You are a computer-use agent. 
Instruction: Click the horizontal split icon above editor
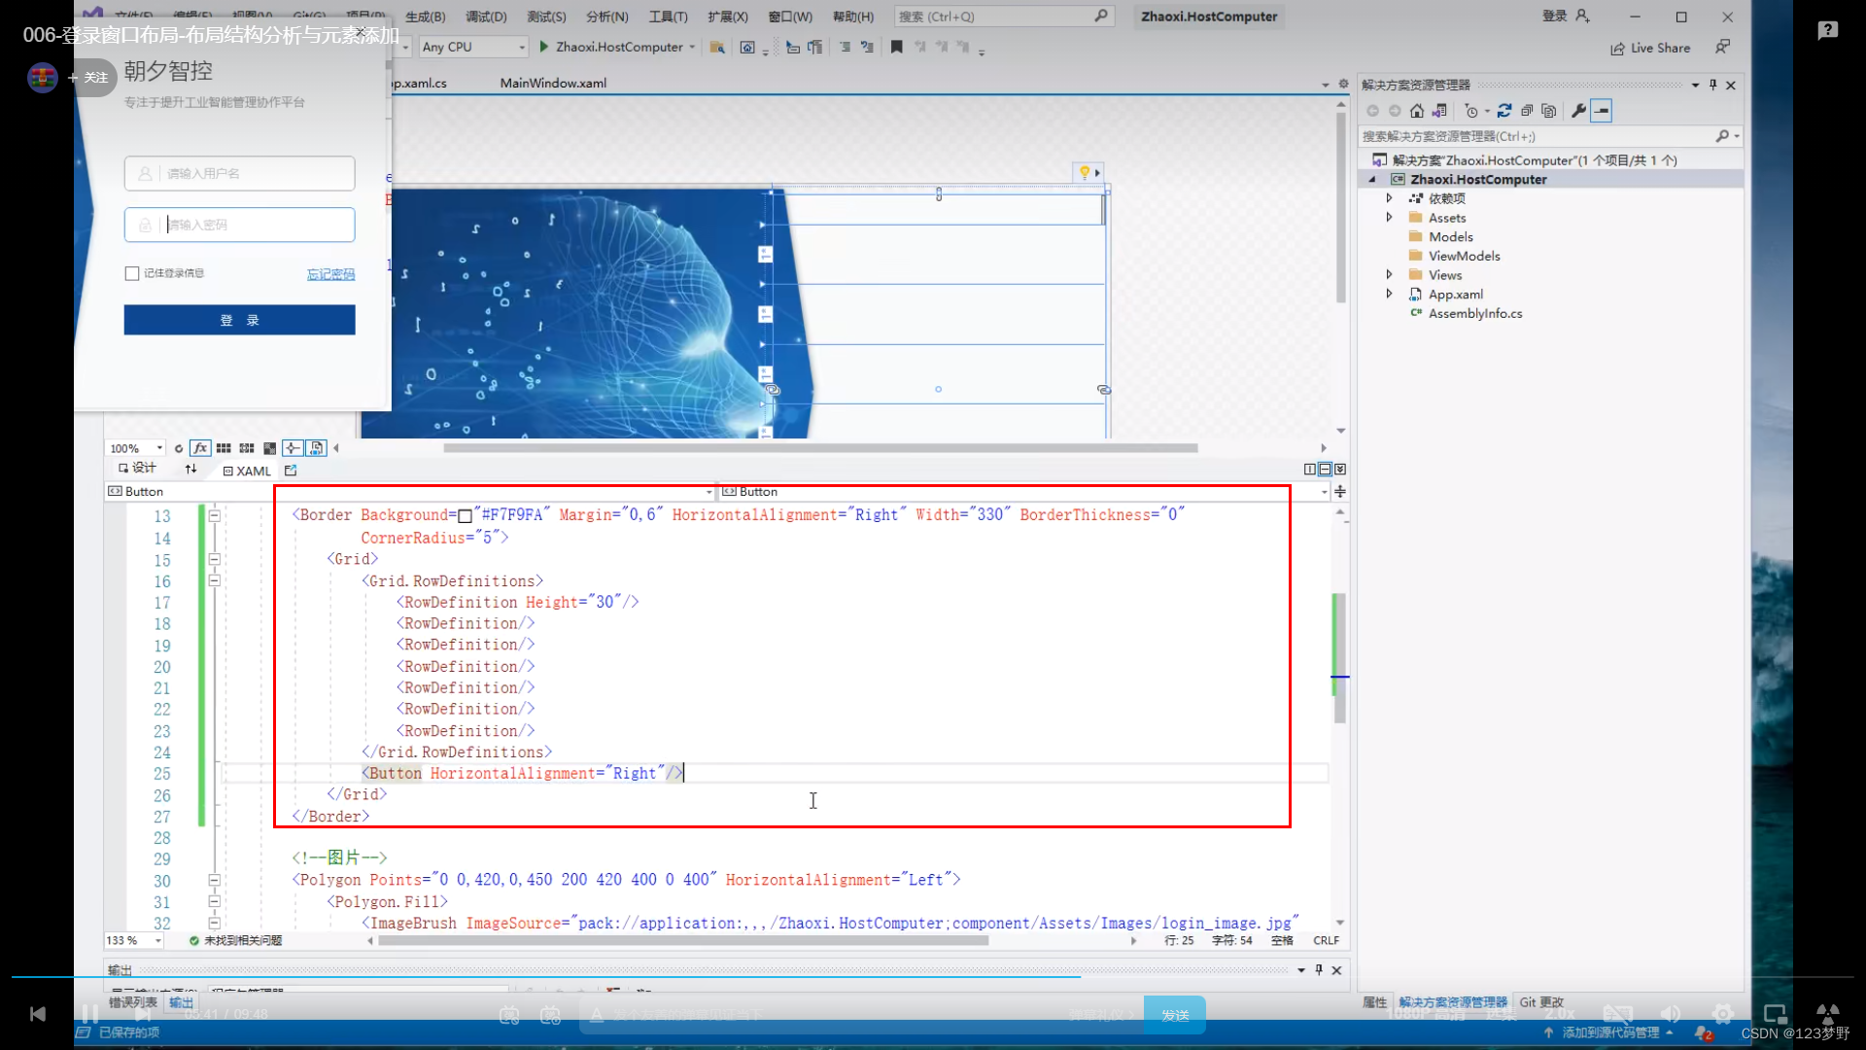tap(1325, 470)
